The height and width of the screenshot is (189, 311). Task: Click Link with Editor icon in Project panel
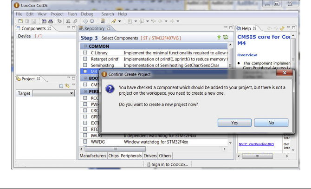coord(67,86)
